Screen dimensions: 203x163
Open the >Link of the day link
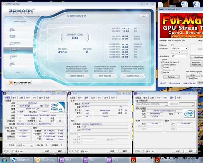189,83
